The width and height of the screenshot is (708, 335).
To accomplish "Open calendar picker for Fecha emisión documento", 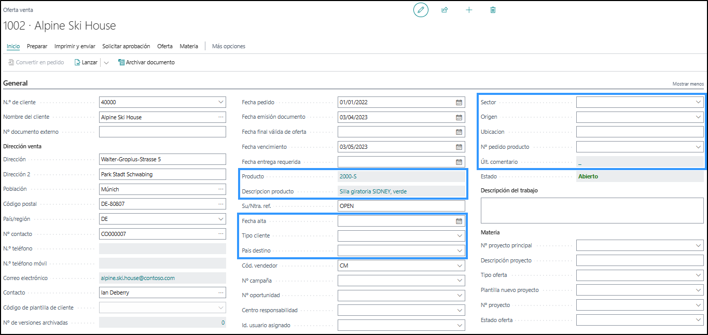I will (x=459, y=117).
